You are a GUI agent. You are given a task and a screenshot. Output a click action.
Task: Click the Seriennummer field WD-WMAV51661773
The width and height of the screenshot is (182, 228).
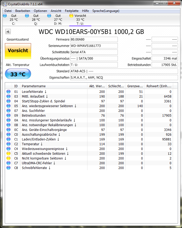[94, 46]
